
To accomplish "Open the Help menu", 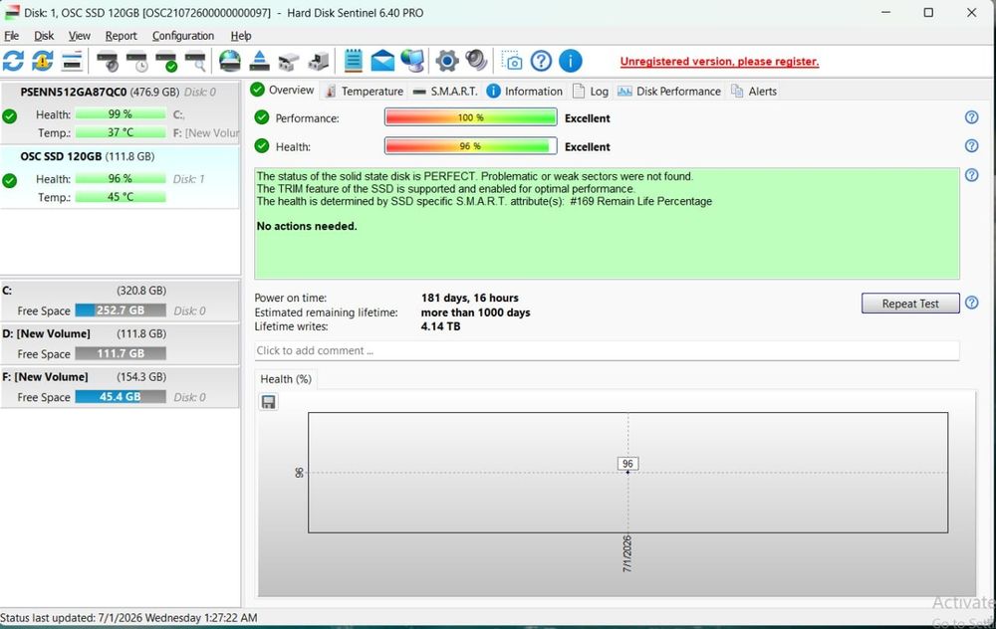I will 241,36.
